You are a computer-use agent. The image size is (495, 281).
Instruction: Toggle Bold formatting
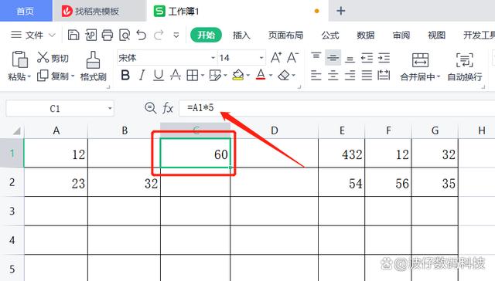125,76
